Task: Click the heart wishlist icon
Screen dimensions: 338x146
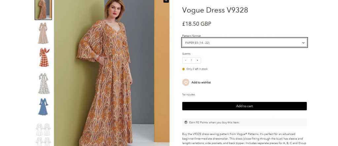Action: coord(186,82)
